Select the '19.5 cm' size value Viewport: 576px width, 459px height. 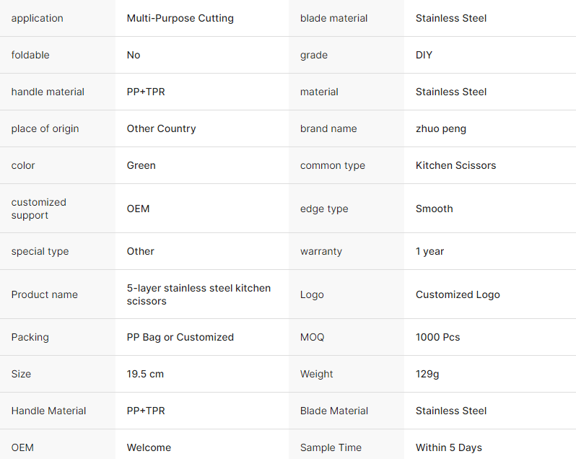point(144,374)
